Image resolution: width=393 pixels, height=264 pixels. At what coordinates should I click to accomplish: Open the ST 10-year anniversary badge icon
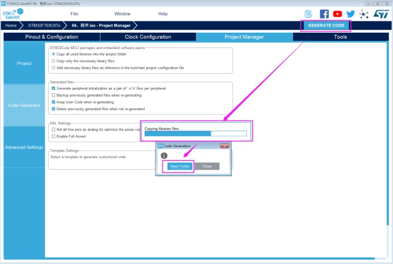308,14
